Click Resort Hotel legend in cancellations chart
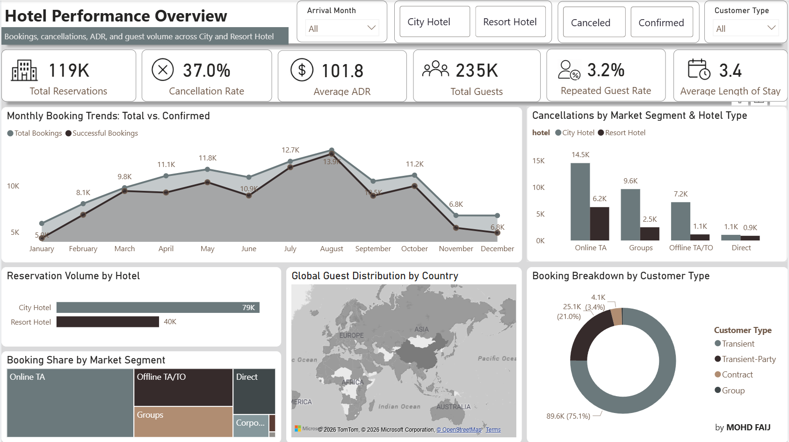 coord(622,133)
